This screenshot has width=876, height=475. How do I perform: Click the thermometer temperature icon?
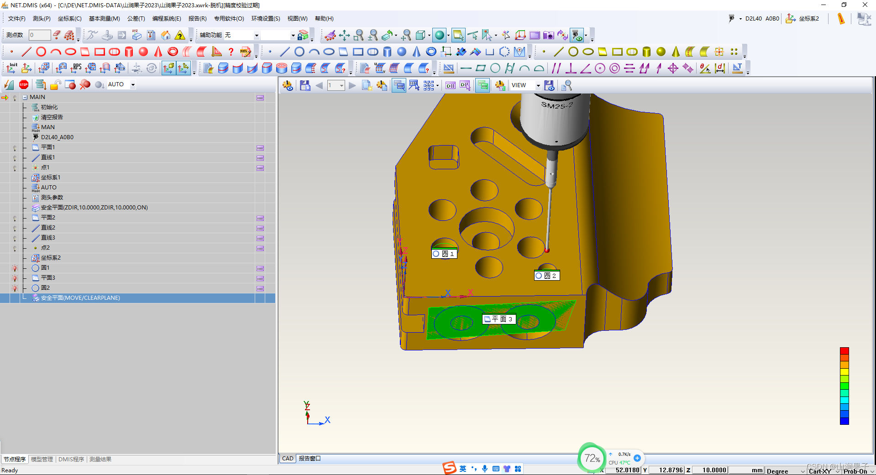(841, 19)
